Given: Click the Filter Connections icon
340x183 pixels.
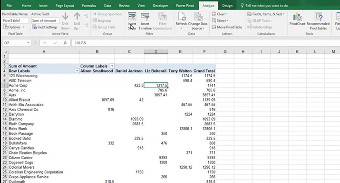Looking at the screenshot, I should tap(162, 17).
